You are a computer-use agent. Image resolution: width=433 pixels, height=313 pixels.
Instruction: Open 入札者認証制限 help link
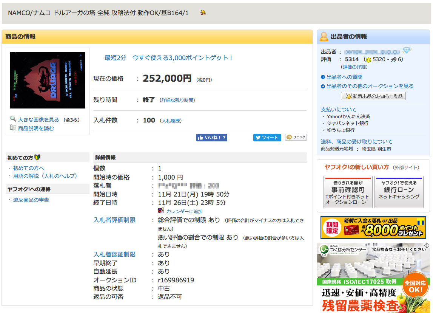coord(114,254)
